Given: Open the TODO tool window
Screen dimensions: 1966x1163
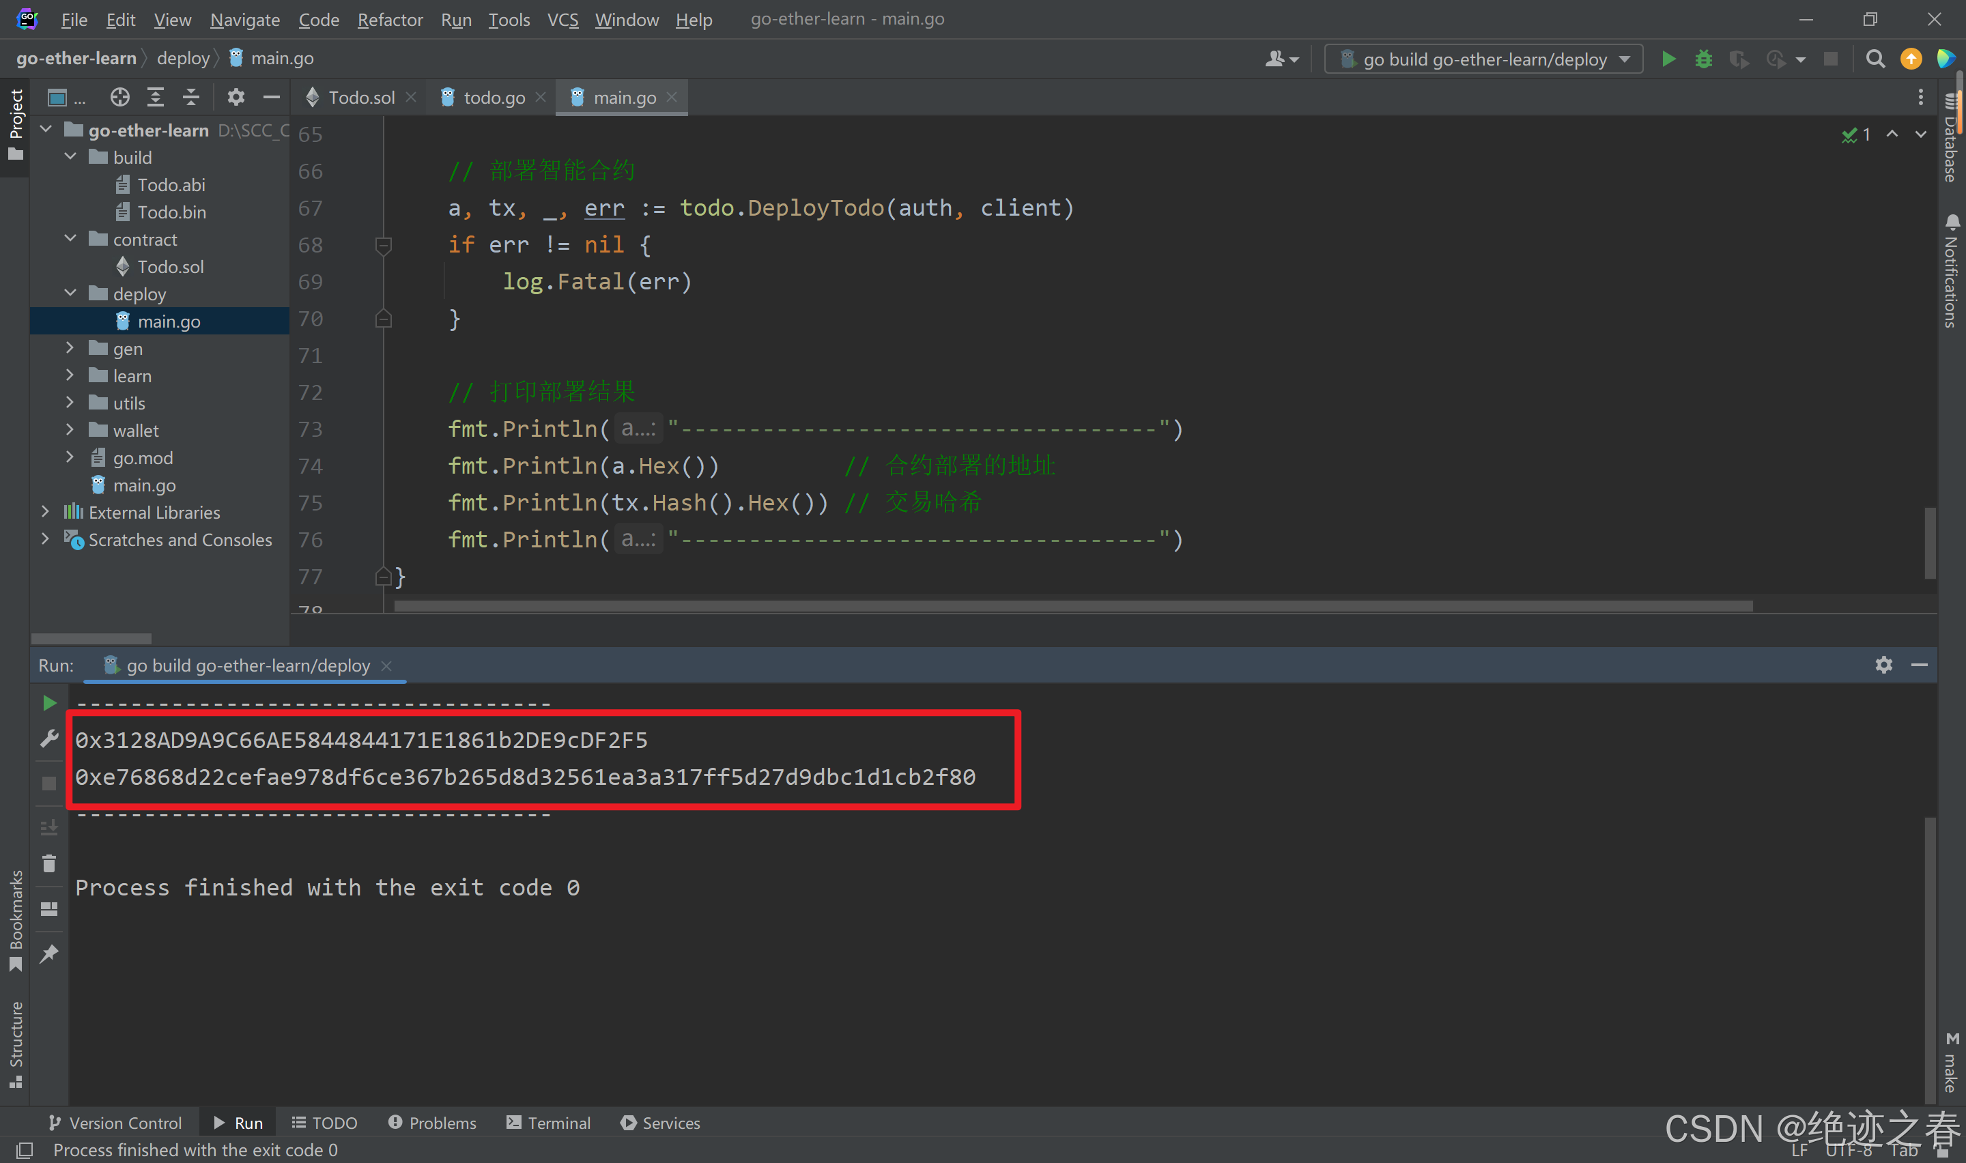Looking at the screenshot, I should 324,1123.
